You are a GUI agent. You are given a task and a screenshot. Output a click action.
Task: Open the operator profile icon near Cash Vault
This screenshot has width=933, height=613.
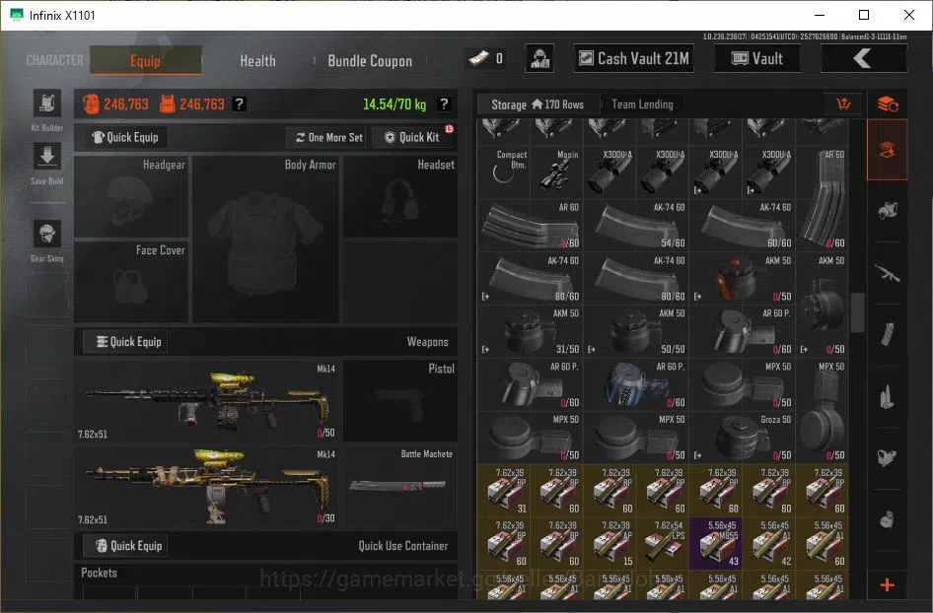(539, 59)
